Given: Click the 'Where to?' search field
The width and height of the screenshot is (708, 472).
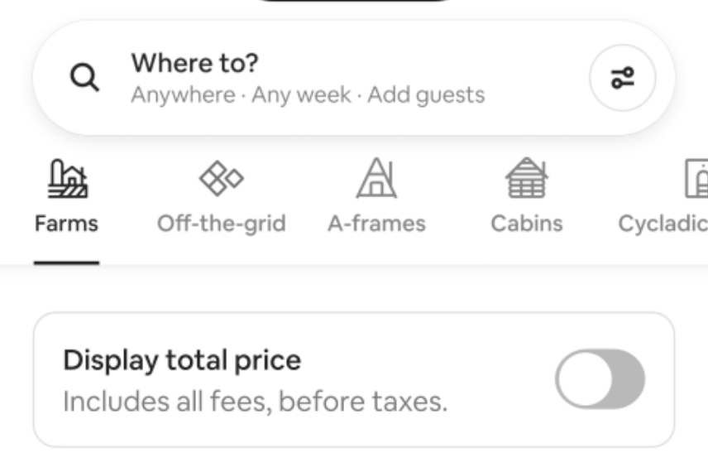Looking at the screenshot, I should (x=194, y=63).
